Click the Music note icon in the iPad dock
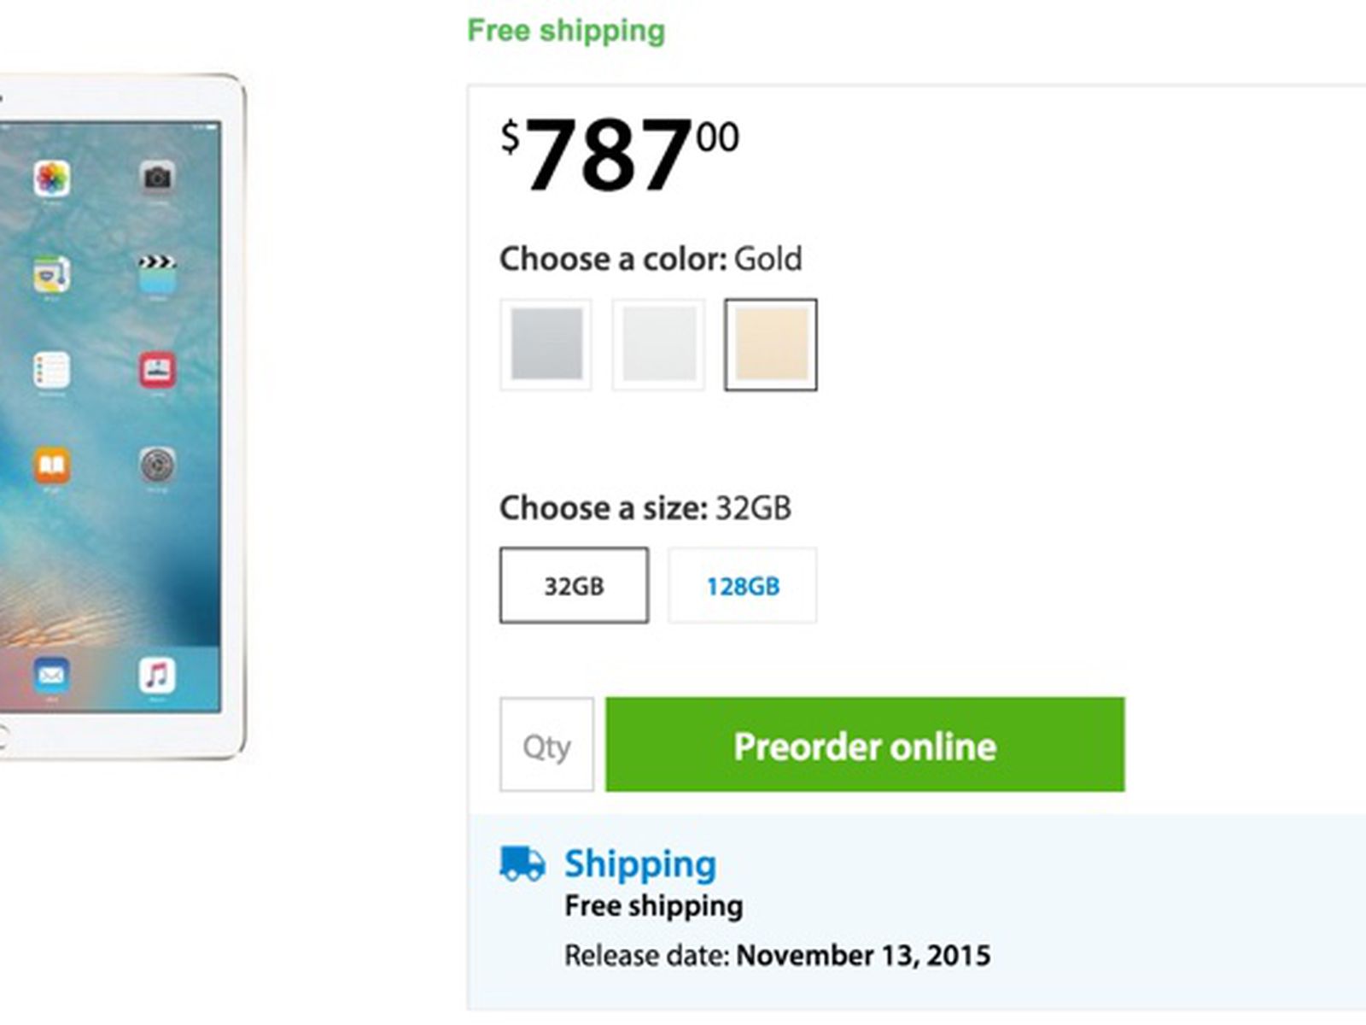 pos(157,675)
